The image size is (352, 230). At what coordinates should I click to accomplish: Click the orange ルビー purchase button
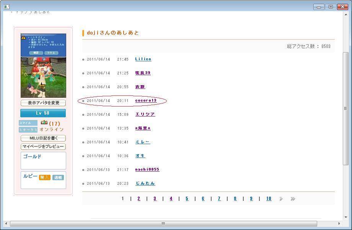click(x=45, y=177)
